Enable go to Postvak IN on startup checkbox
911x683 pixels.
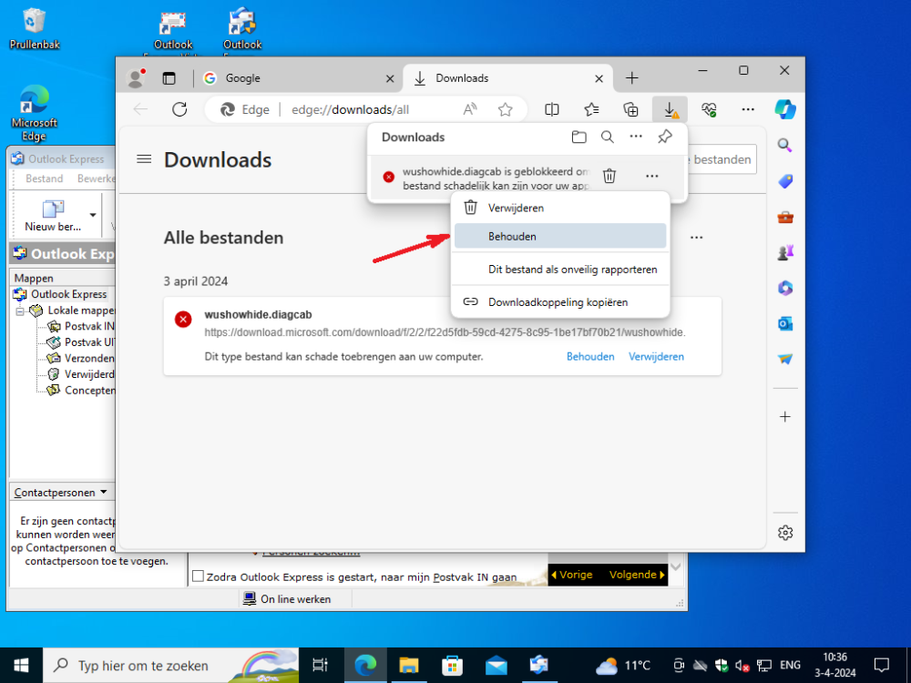click(x=198, y=576)
